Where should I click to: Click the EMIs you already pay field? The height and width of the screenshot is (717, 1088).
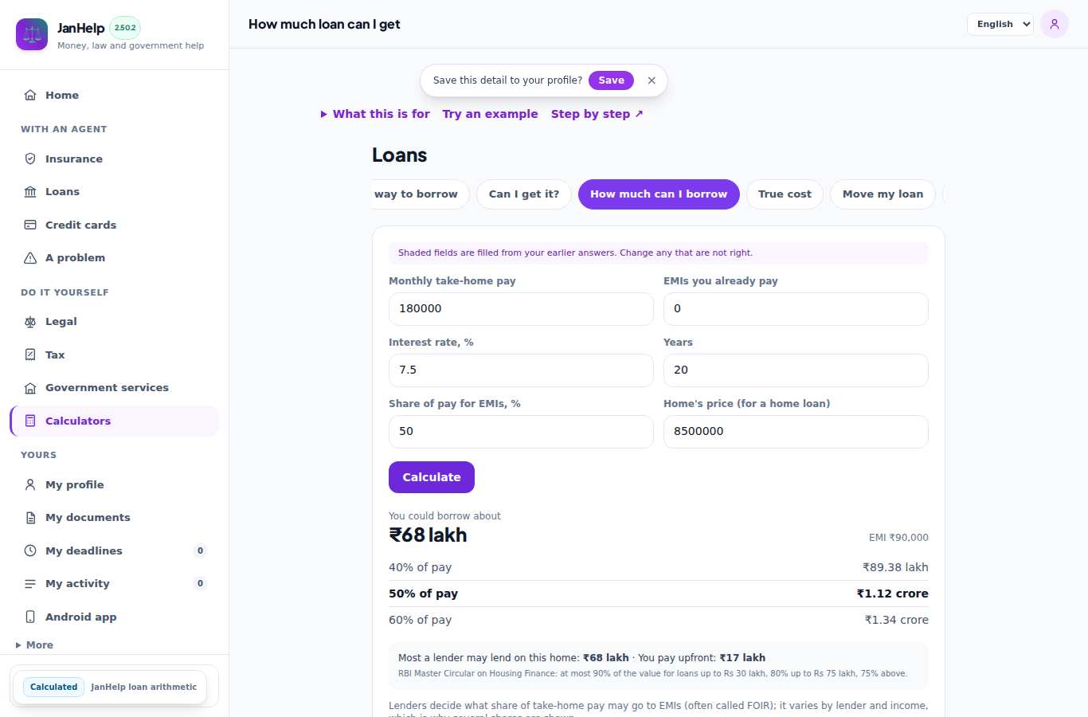tap(796, 308)
